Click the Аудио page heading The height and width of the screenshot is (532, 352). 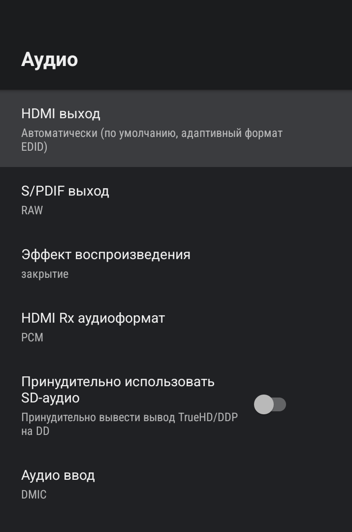(x=49, y=60)
